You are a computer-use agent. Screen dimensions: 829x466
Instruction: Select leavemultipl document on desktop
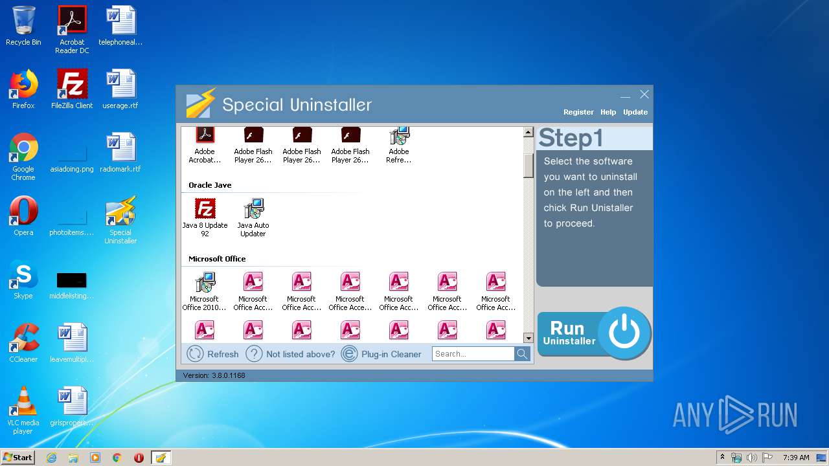point(72,343)
